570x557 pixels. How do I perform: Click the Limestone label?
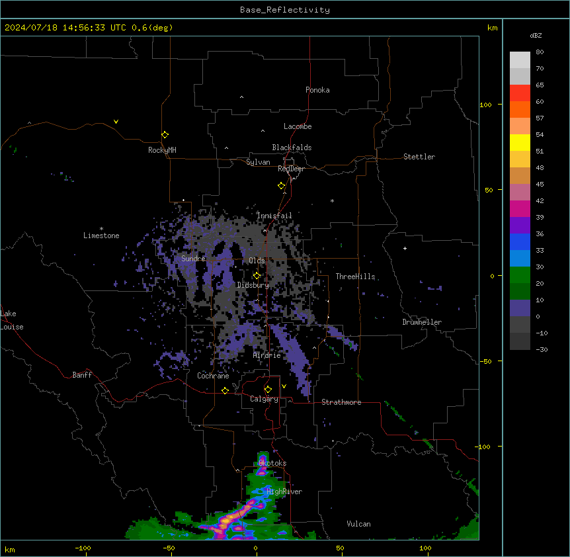pyautogui.click(x=101, y=236)
